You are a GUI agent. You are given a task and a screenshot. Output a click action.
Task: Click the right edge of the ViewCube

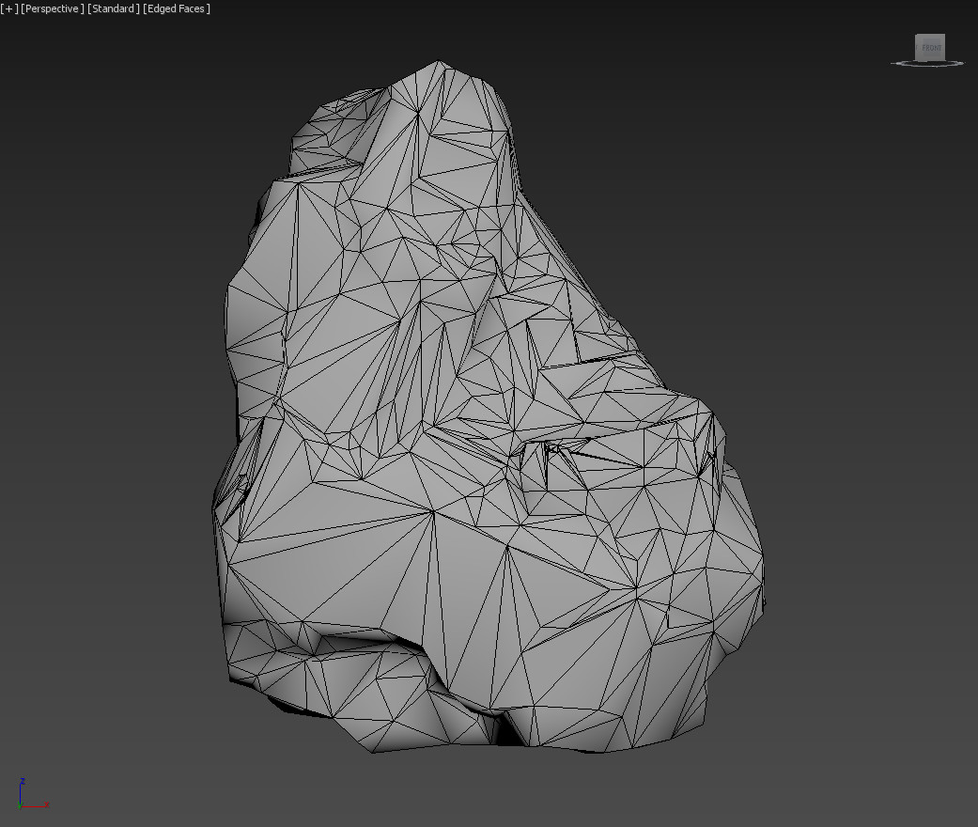pos(944,47)
